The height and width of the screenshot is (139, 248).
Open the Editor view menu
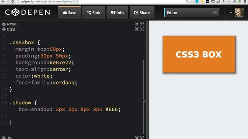(191, 13)
